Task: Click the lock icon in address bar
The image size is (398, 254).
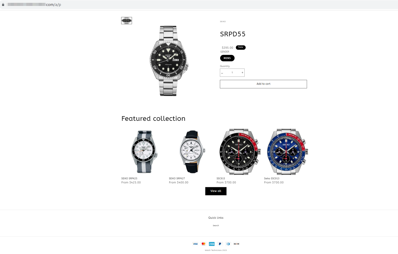Action: pos(3,5)
